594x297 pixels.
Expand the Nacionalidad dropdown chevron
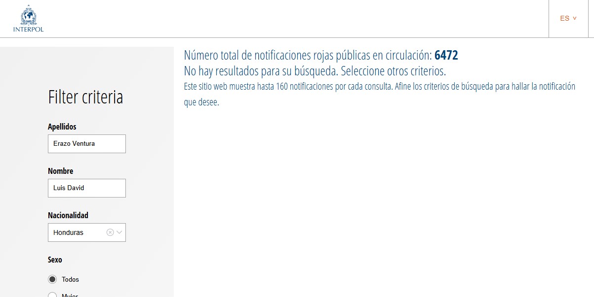pyautogui.click(x=119, y=232)
